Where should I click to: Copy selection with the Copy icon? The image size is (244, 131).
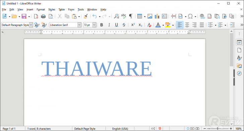click(x=67, y=16)
